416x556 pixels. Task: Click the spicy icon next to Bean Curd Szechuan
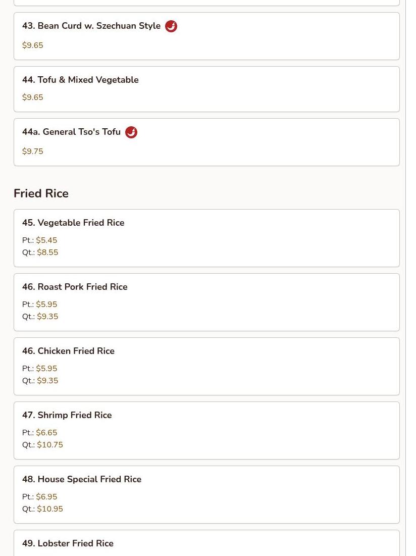click(x=171, y=26)
